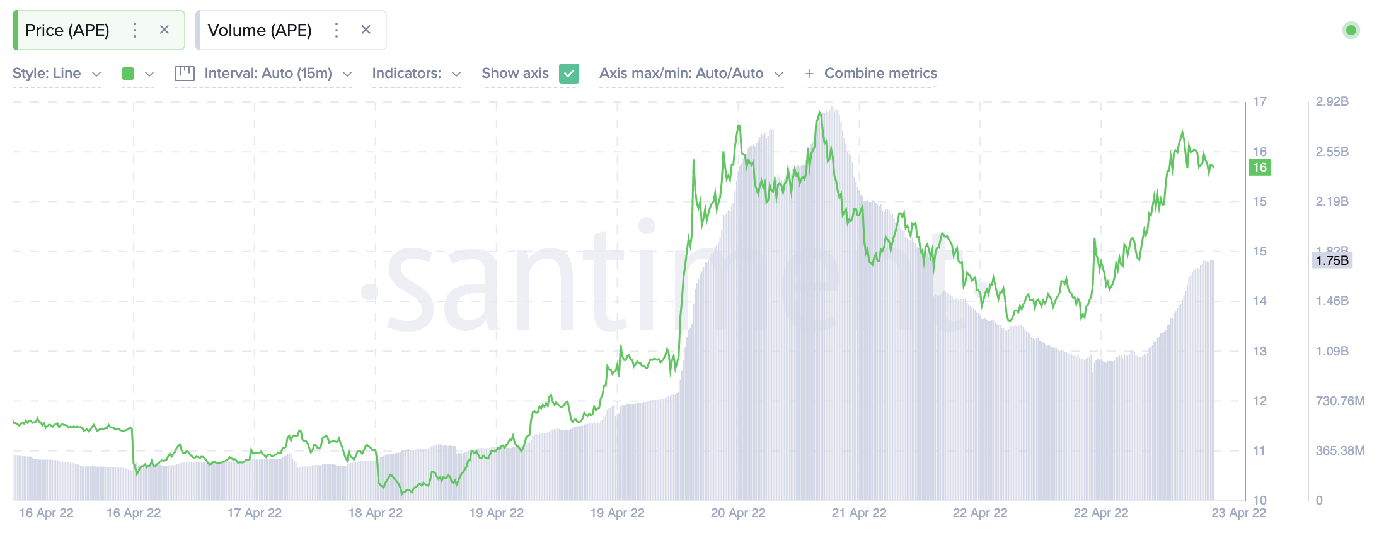The height and width of the screenshot is (536, 1384).
Task: Click the plus icon beside Combine metrics
Action: pos(809,74)
